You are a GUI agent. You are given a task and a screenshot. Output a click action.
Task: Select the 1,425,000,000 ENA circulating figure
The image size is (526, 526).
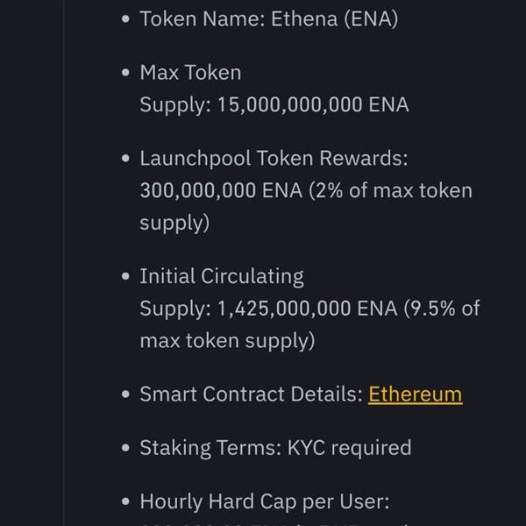(x=308, y=309)
